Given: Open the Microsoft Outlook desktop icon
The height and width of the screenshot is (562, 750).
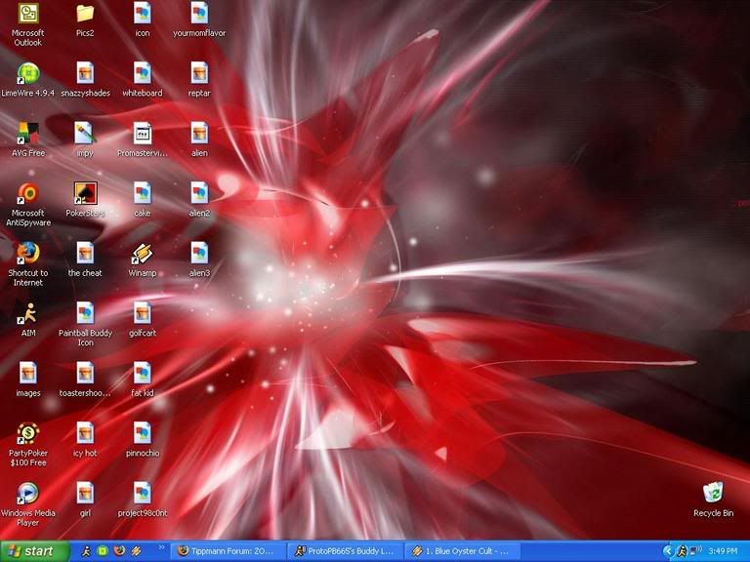Looking at the screenshot, I should tap(27, 15).
